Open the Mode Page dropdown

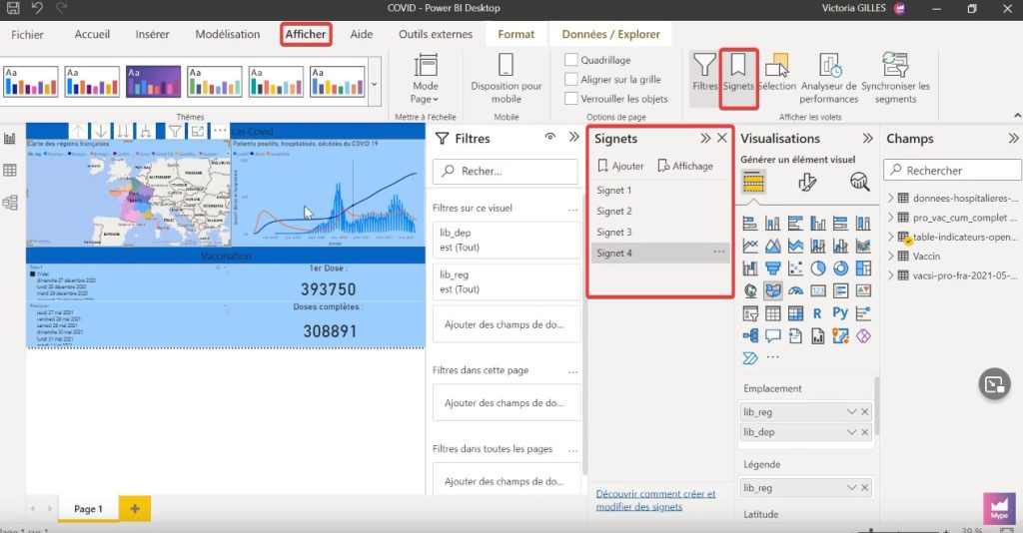[x=426, y=78]
